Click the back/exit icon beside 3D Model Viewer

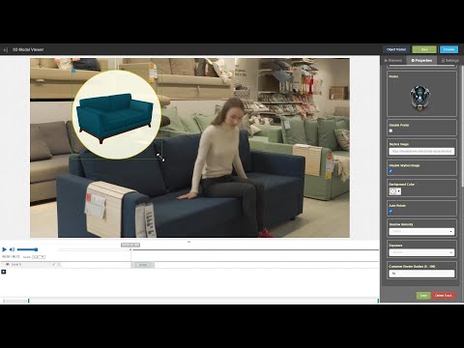[5, 50]
